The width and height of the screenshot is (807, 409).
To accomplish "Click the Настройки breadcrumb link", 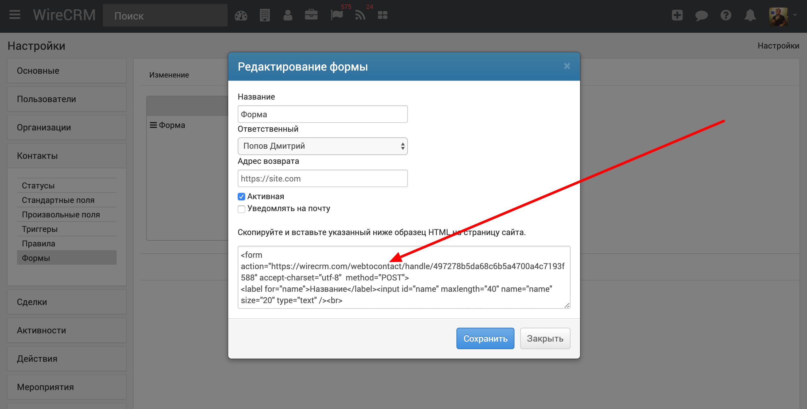I will click(x=778, y=46).
